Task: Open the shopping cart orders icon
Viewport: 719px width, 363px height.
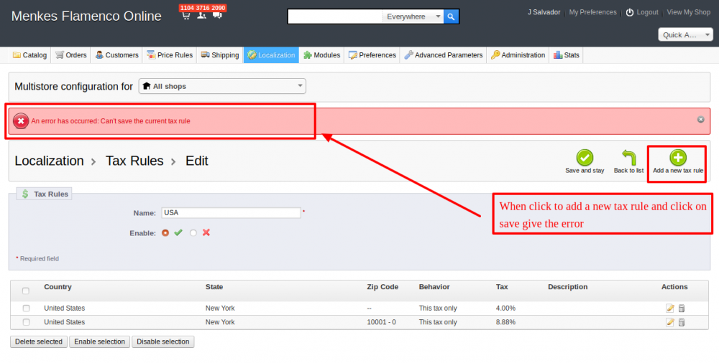Action: click(186, 16)
